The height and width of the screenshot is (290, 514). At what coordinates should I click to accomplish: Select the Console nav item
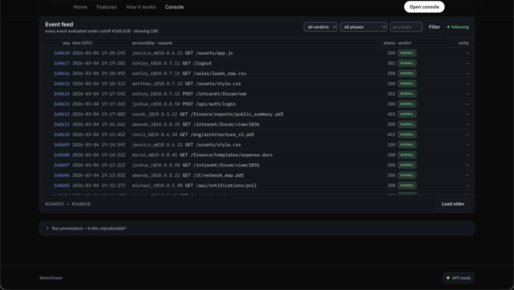pos(174,7)
